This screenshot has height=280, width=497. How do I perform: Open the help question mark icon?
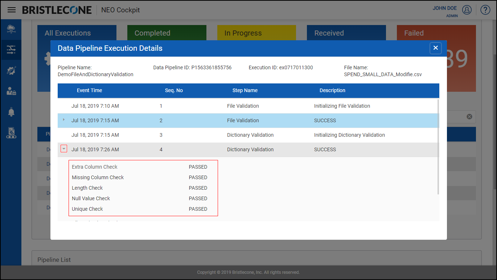tap(485, 10)
